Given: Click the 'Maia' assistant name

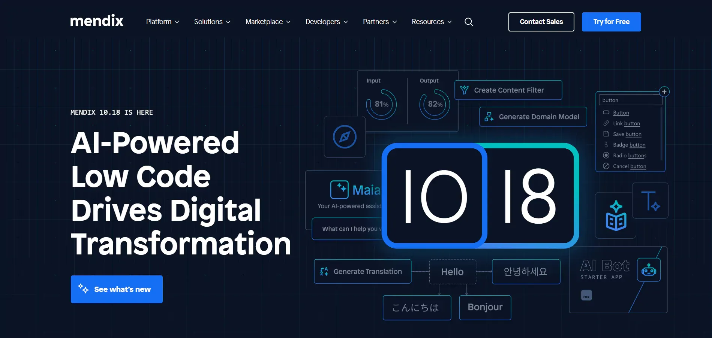Looking at the screenshot, I should coord(366,190).
